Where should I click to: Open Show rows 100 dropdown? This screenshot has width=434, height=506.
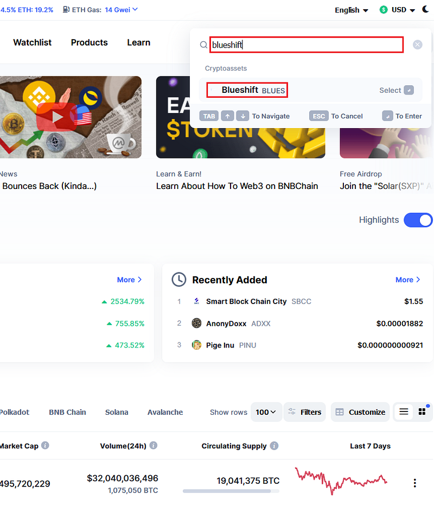266,412
